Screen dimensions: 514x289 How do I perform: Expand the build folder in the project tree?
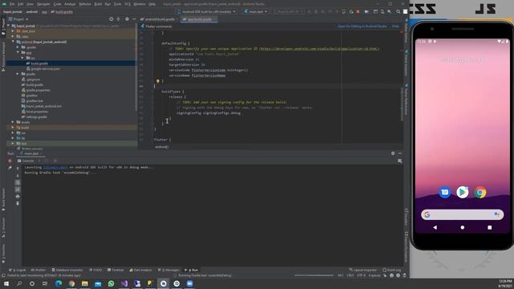point(13,128)
